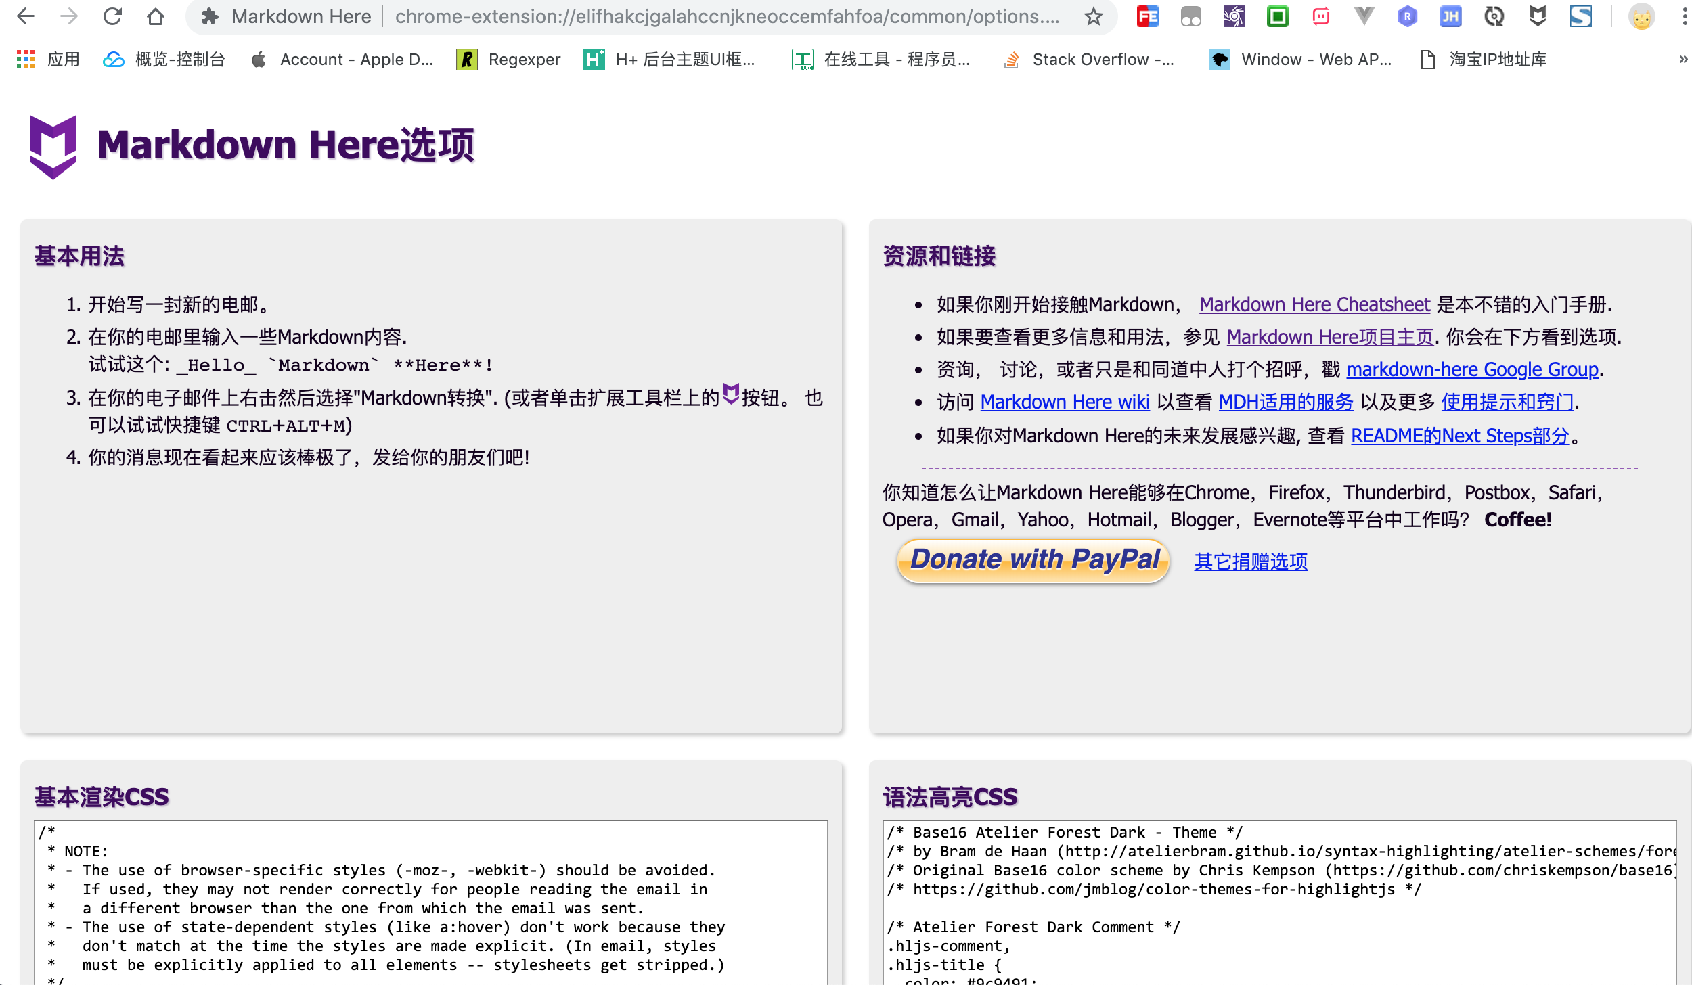The height and width of the screenshot is (985, 1692).
Task: Go to the browser home page icon
Action: (156, 16)
